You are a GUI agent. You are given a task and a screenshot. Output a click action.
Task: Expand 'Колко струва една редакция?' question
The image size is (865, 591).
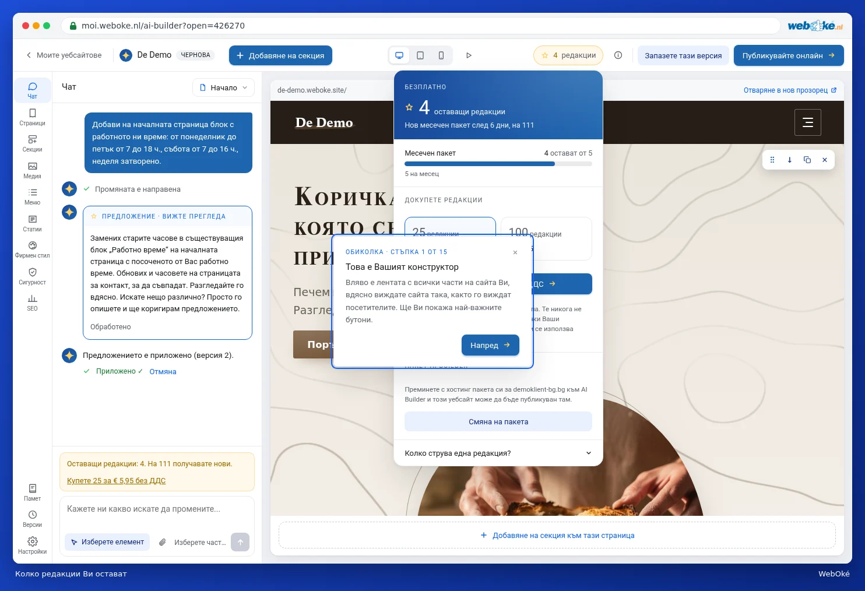point(498,453)
